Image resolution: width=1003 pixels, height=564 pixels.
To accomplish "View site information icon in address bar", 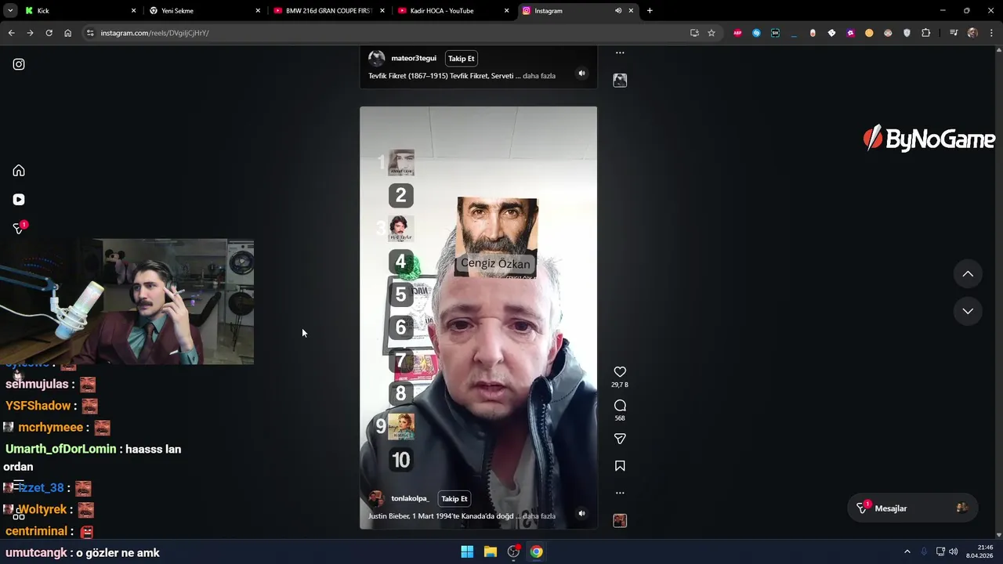I will (90, 33).
